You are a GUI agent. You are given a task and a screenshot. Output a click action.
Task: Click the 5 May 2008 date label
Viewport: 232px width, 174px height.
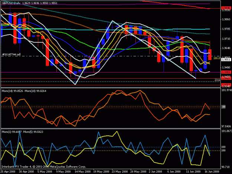pyautogui.click(x=45, y=171)
